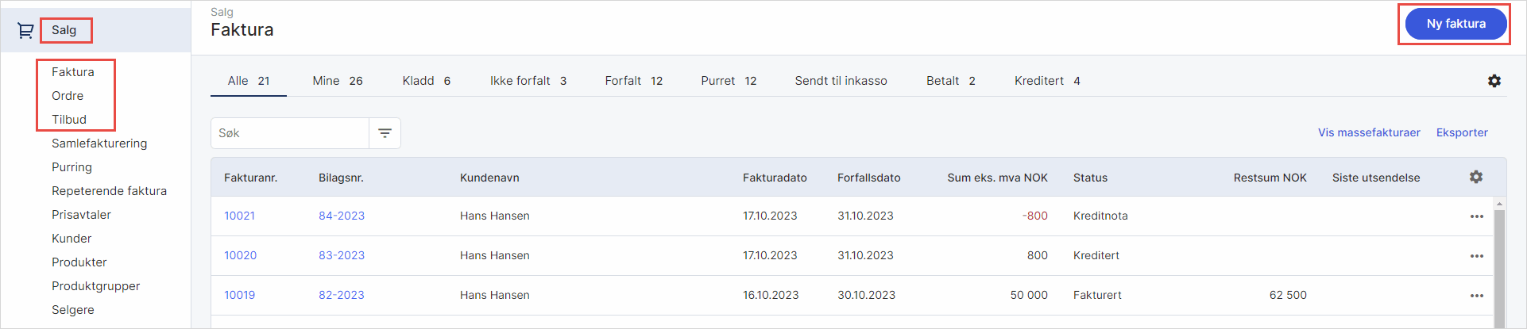Focus the Søk search field

[290, 133]
